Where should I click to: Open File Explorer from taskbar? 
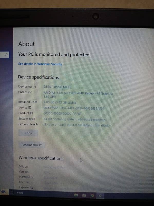(x=76, y=195)
